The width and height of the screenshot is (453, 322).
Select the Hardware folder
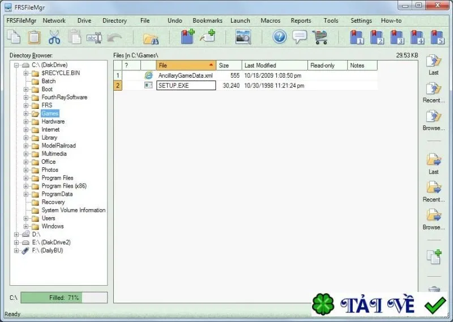point(53,121)
